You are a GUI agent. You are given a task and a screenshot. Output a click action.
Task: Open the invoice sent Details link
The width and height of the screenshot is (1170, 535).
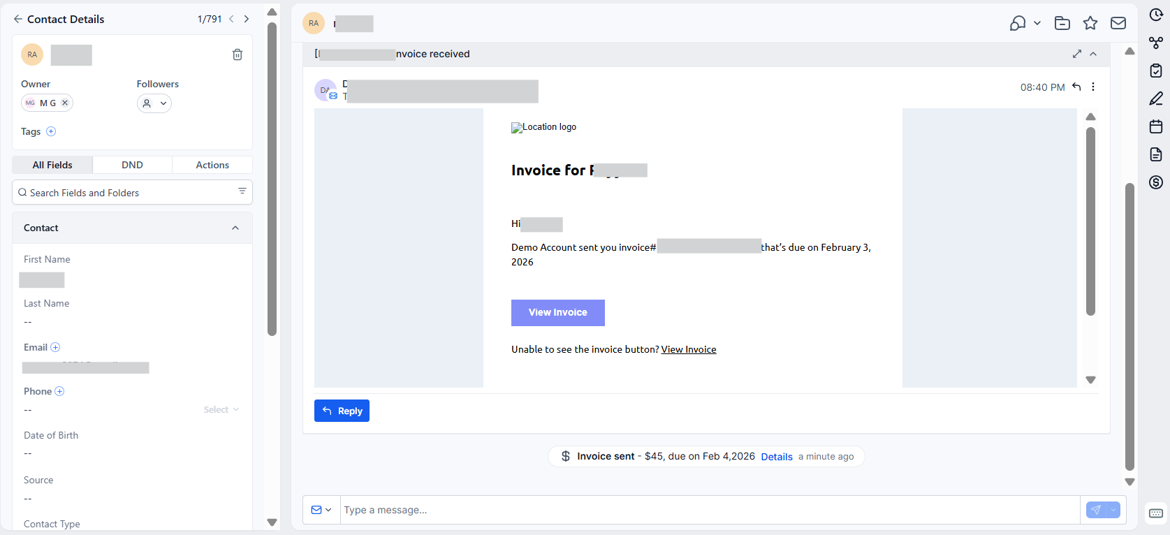776,457
